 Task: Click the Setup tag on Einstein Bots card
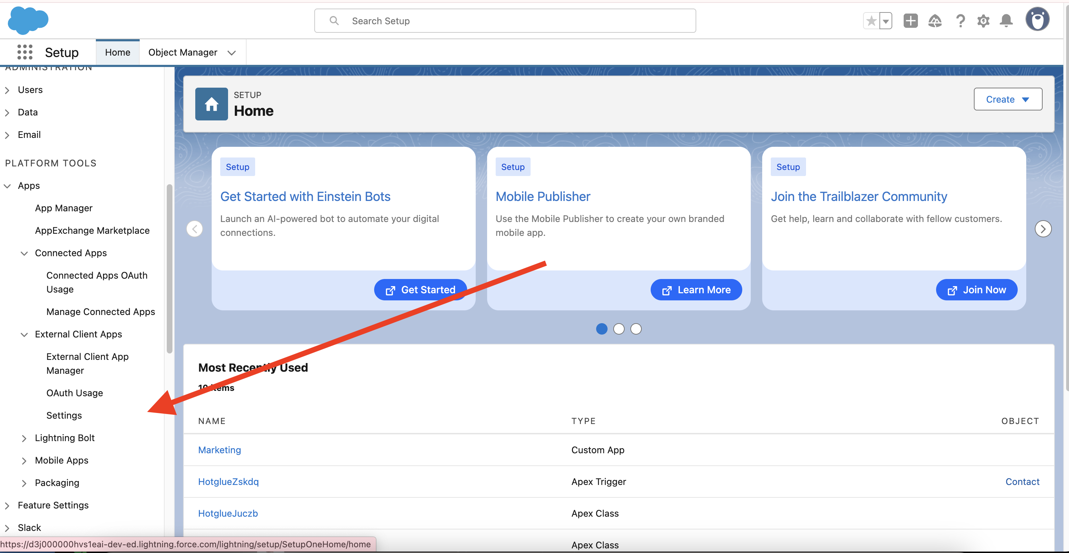(x=237, y=167)
